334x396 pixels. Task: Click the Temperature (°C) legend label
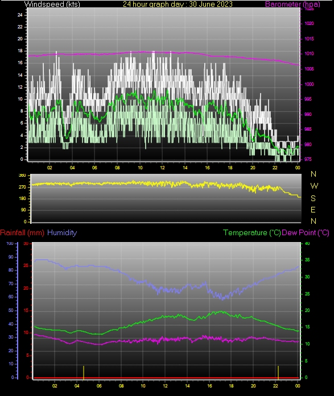point(252,232)
